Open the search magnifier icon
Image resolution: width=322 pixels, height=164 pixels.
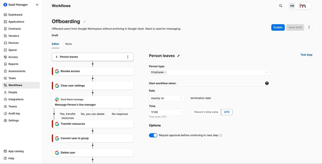pos(281,6)
